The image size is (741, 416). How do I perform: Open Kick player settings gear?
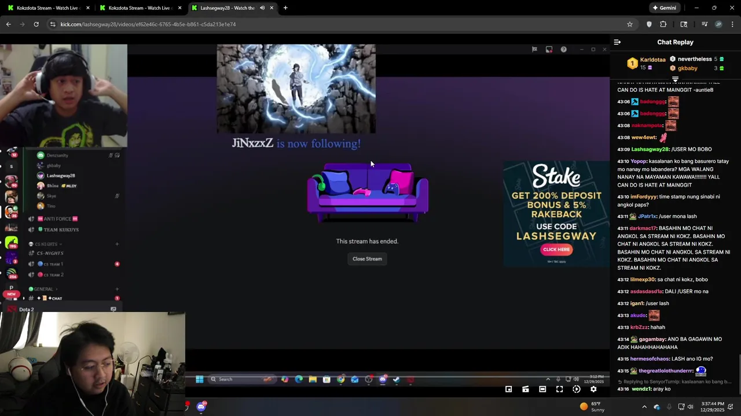[593, 389]
